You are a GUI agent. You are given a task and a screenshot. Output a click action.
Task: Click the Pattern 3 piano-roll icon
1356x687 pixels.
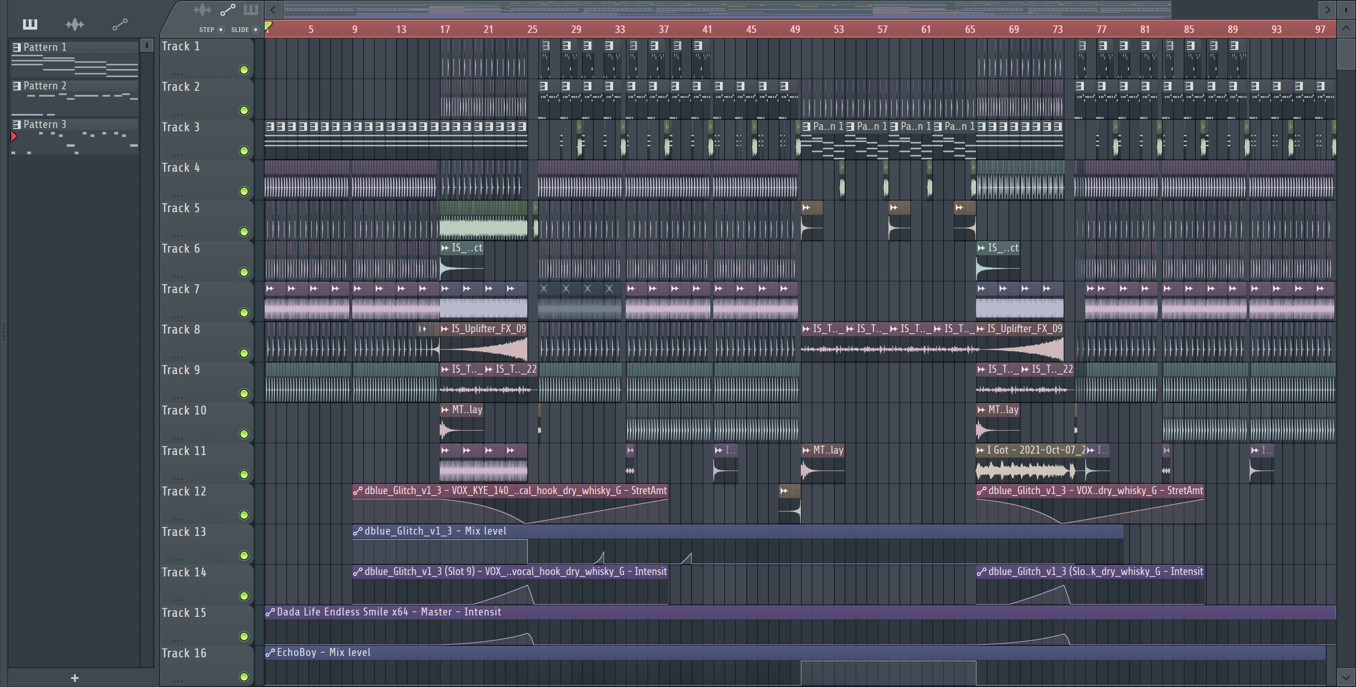click(17, 124)
